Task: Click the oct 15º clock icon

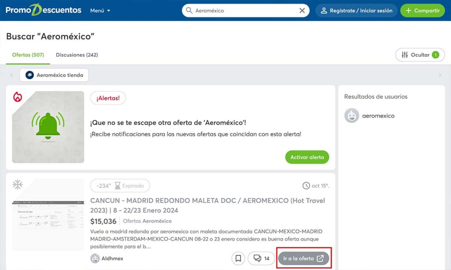Action: (306, 186)
